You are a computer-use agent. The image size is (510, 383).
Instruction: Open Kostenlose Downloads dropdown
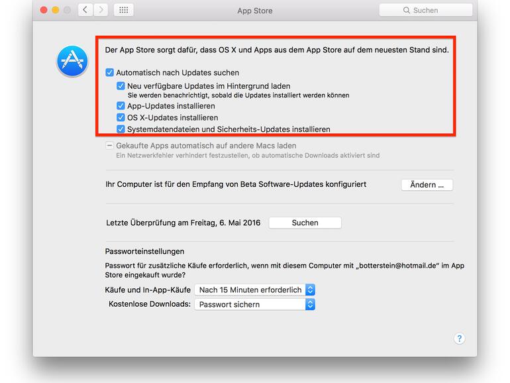(x=255, y=305)
